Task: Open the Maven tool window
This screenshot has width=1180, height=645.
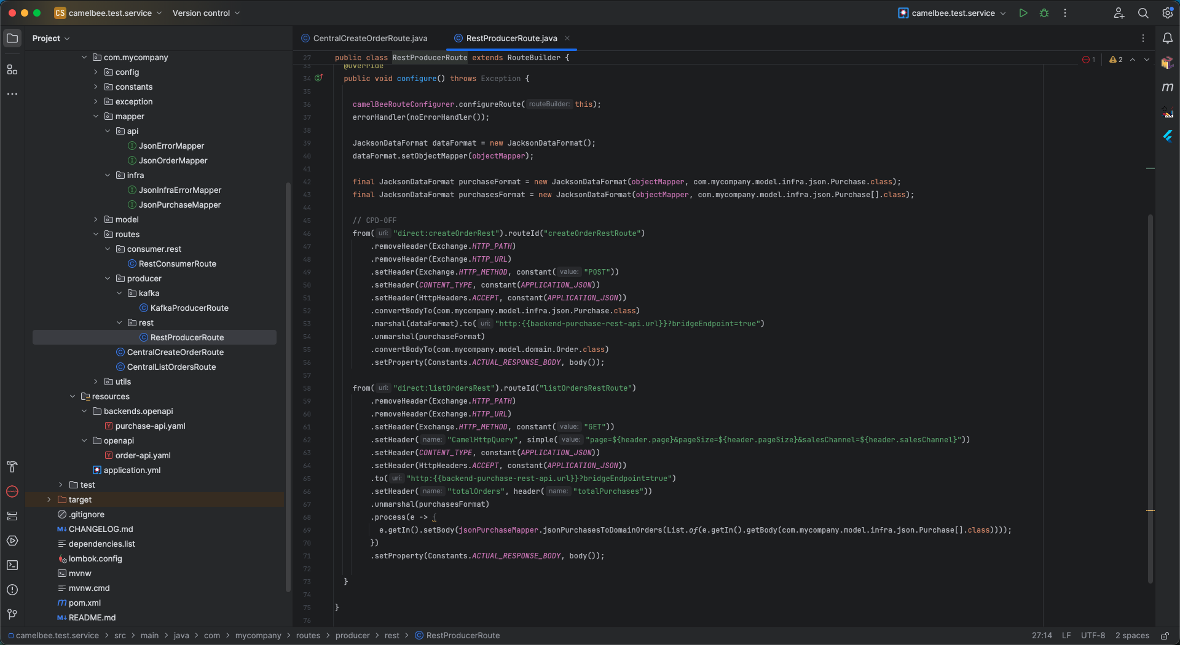Action: [x=1167, y=87]
